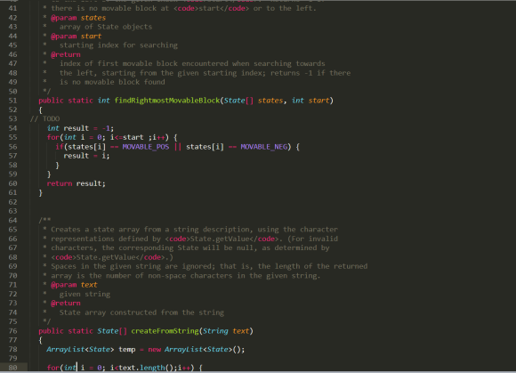Click line number 76 in the gutter
Viewport: 516px width, 373px height.
pyautogui.click(x=12, y=331)
